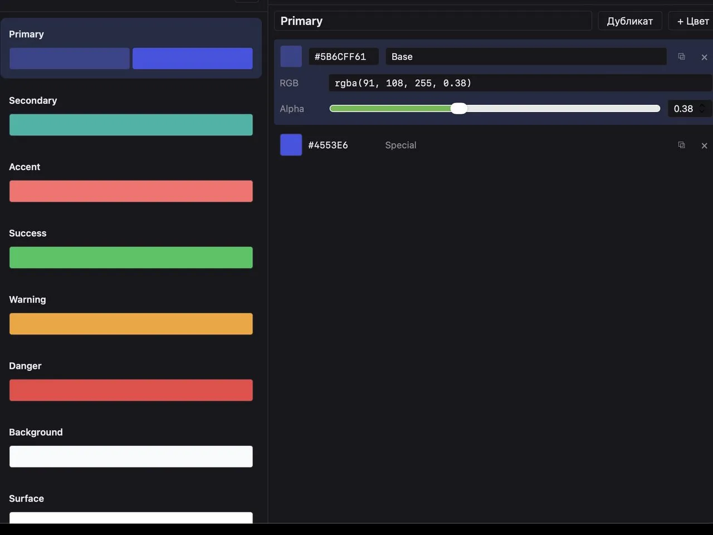This screenshot has width=713, height=535.
Task: Open the Background palette label
Action: tap(36, 432)
